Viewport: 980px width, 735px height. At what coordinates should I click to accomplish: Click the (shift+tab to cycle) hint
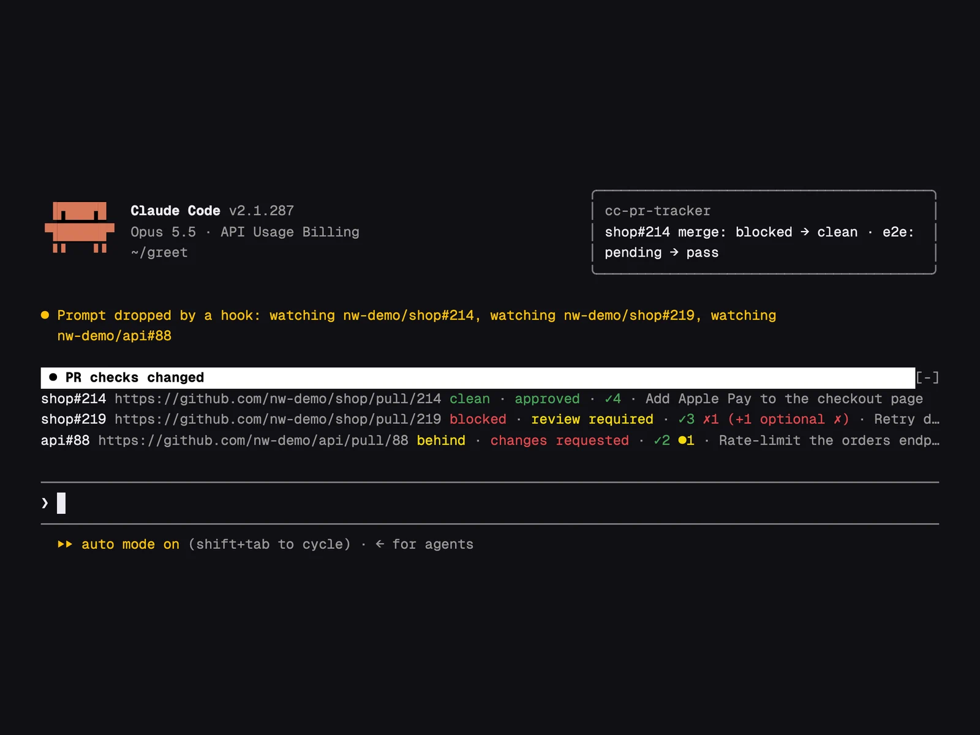(x=269, y=544)
